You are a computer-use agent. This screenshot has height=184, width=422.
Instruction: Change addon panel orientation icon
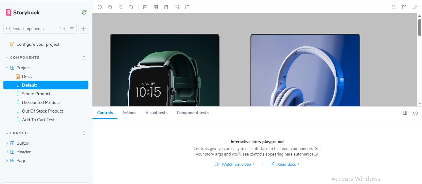point(405,113)
